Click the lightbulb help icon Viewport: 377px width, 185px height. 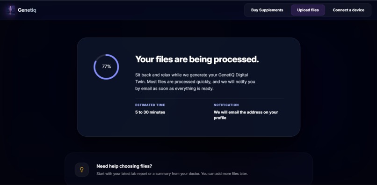(82, 170)
